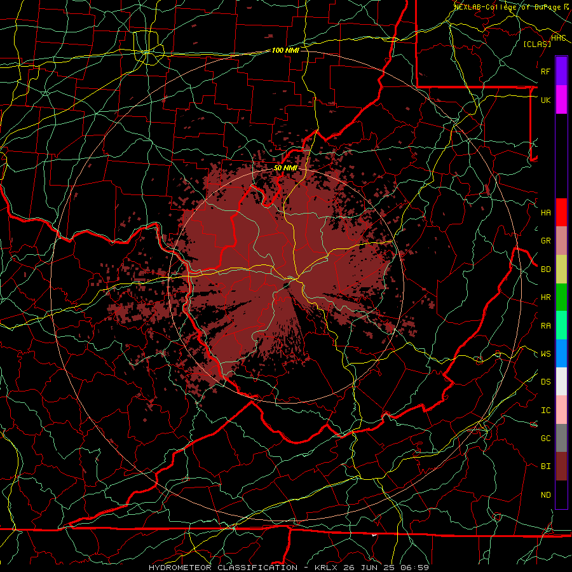Click the RF purple color swatch
The width and height of the screenshot is (572, 572).
(561, 71)
